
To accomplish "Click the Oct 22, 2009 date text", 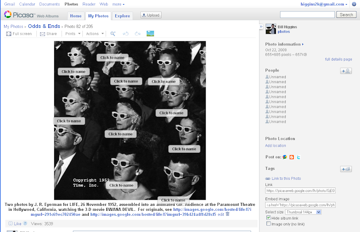I will pyautogui.click(x=276, y=50).
